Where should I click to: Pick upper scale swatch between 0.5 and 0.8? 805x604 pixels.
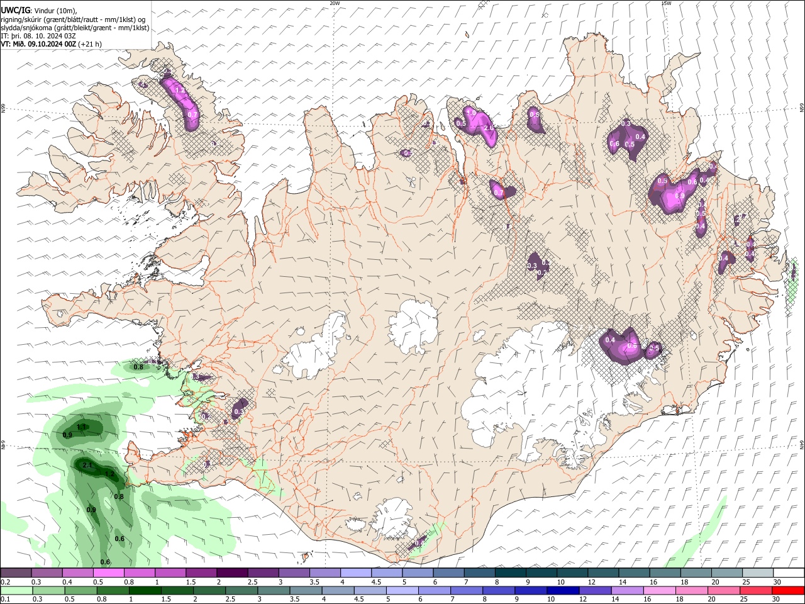[x=109, y=573]
